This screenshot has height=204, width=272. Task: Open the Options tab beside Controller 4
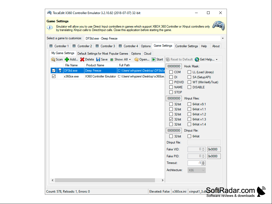146,46
